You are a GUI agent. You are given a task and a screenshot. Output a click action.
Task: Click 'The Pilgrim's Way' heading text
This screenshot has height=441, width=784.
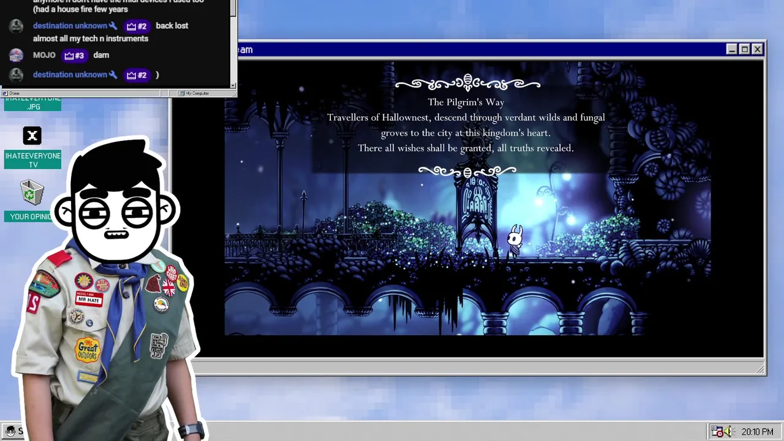[x=466, y=102]
